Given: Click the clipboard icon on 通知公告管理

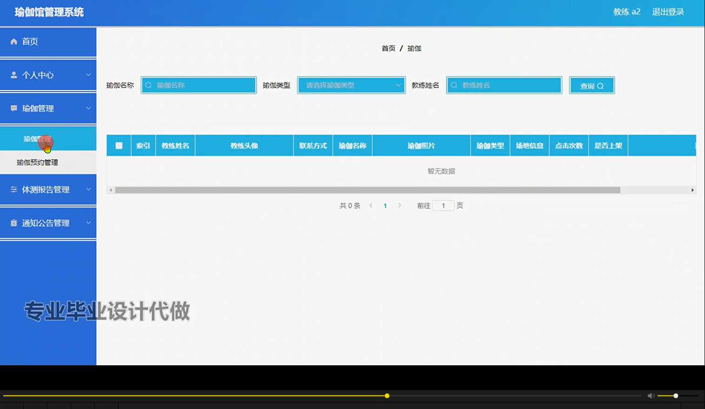Looking at the screenshot, I should (x=13, y=223).
